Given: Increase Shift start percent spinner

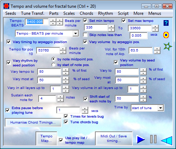Looking at the screenshot, I should tap(143, 97).
